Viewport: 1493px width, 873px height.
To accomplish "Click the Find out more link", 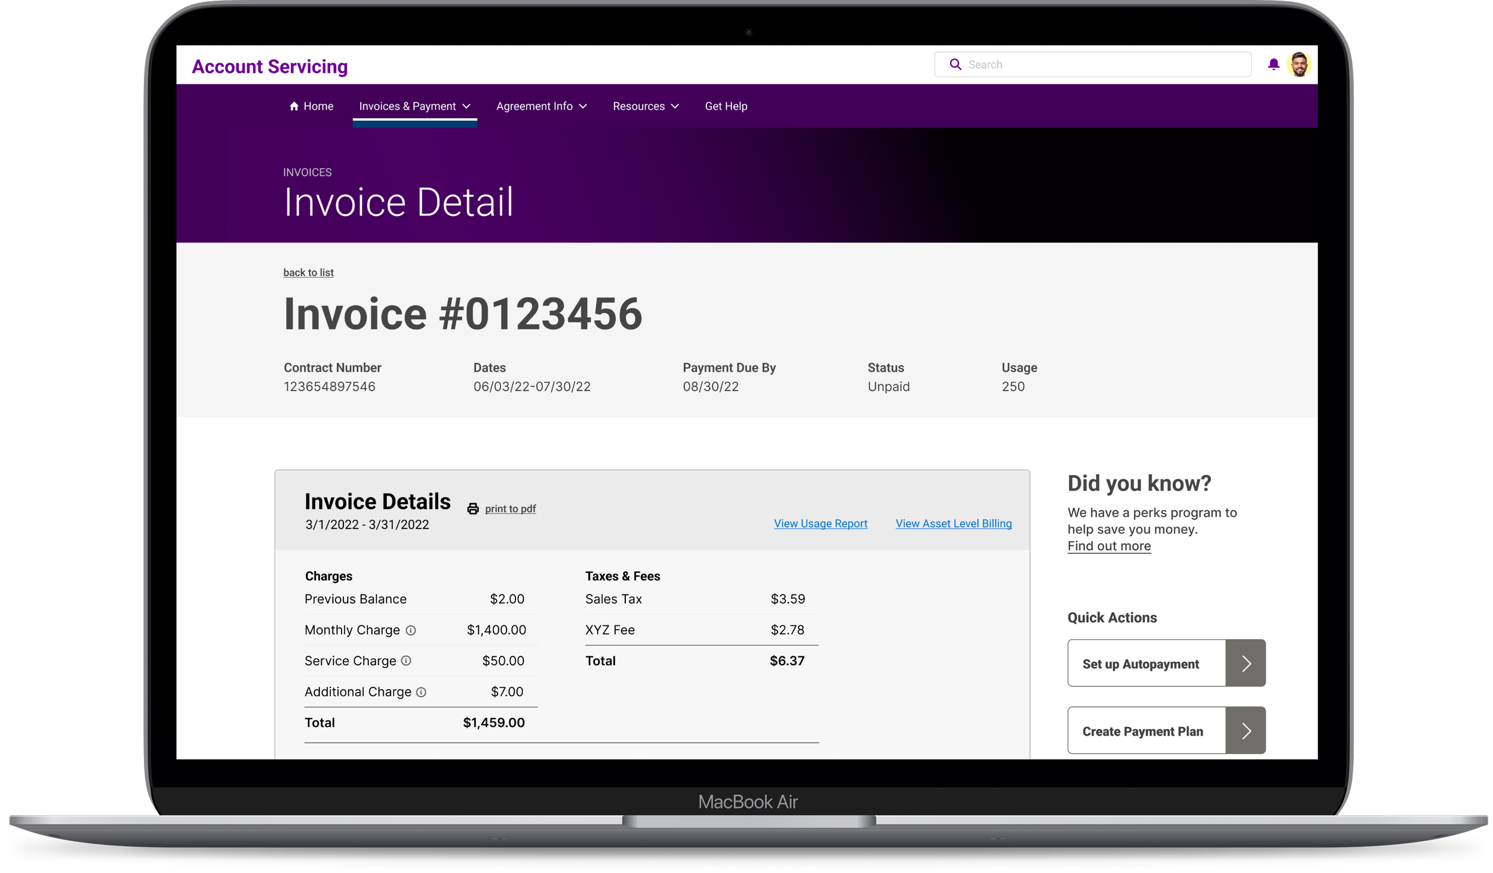I will 1109,546.
